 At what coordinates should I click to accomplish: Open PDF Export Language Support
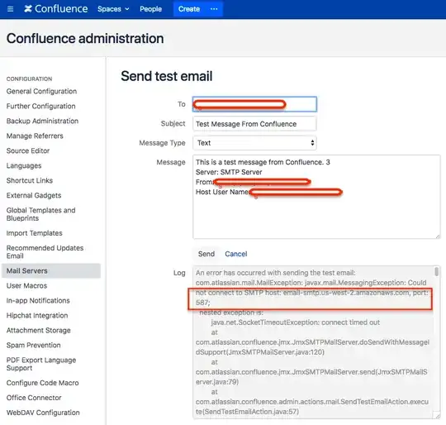[41, 364]
